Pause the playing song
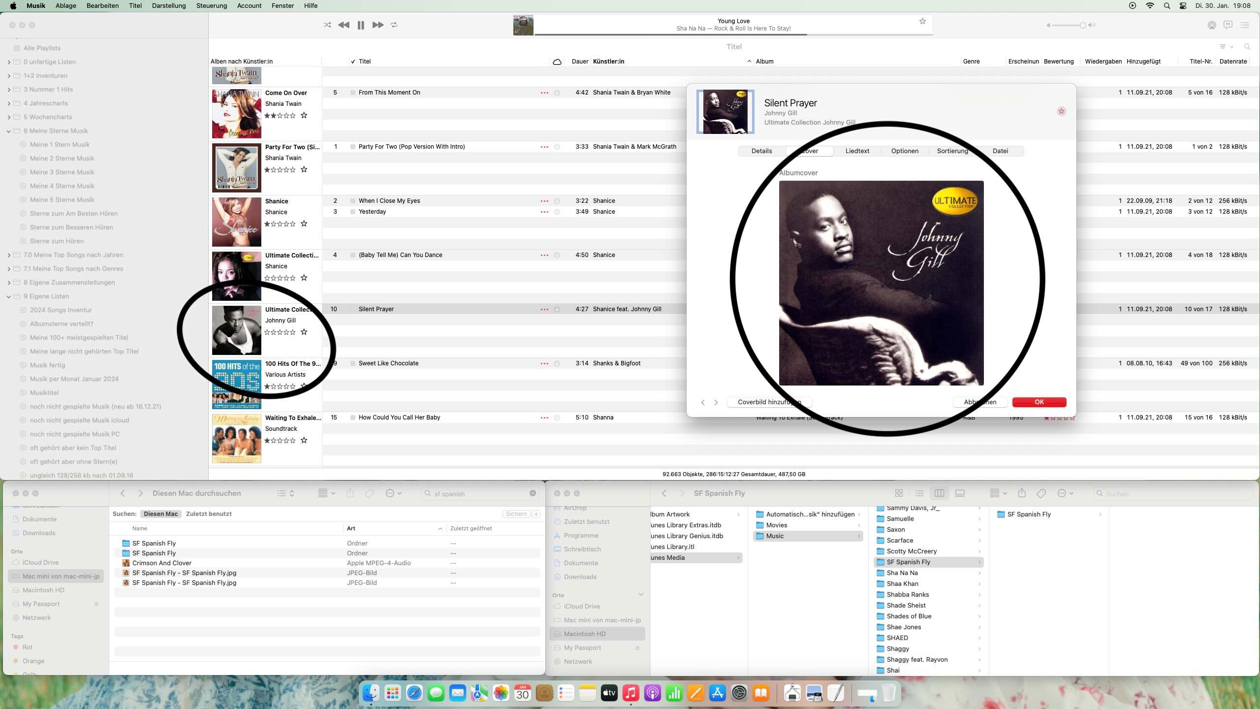 [x=361, y=25]
